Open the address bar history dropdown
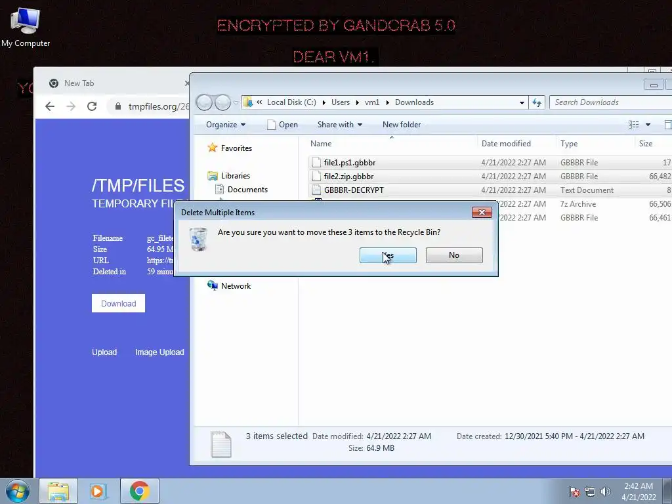 (x=522, y=102)
